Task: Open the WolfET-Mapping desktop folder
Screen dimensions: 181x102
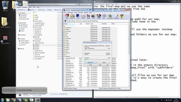Action: coord(5,22)
